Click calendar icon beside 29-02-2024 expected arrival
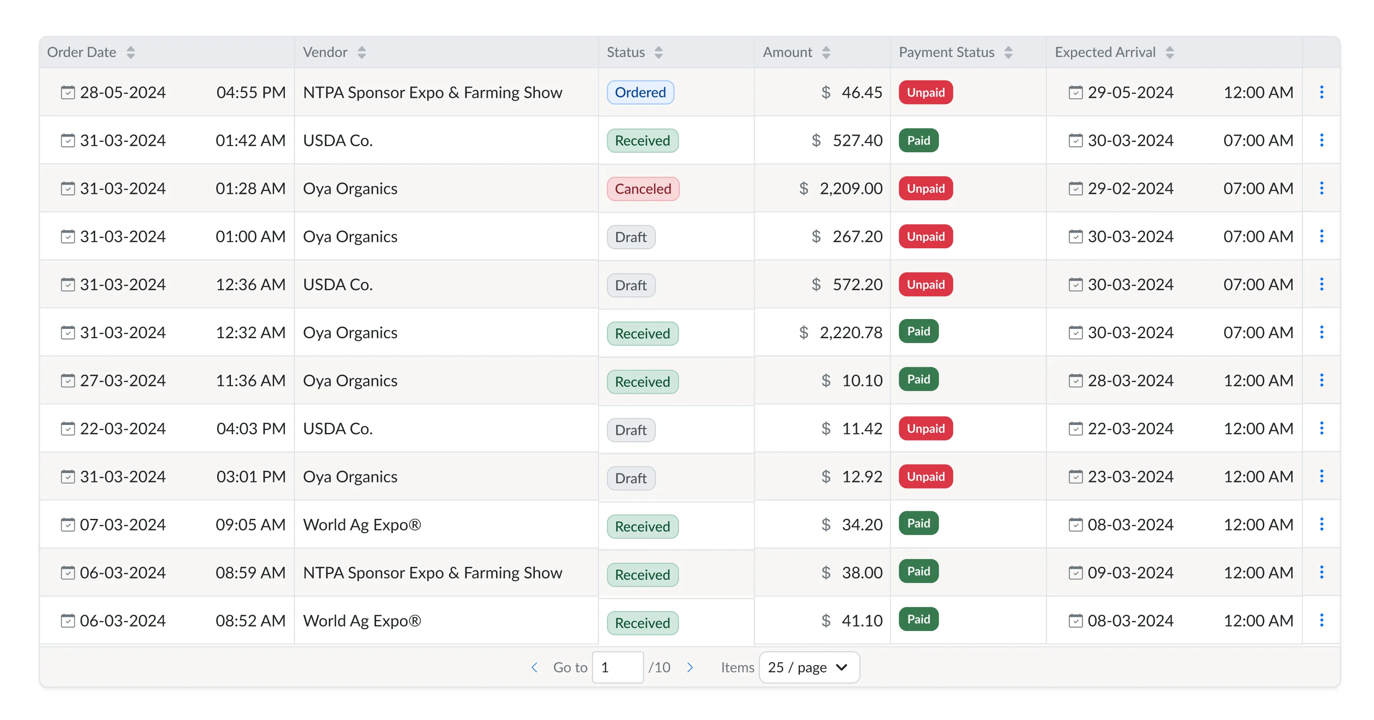This screenshot has height=720, width=1374. click(x=1075, y=188)
